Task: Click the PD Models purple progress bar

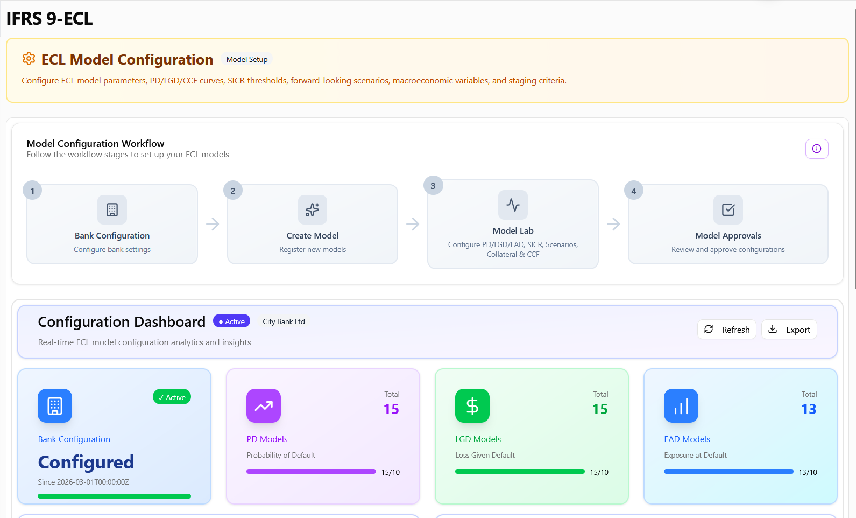Action: [x=311, y=471]
